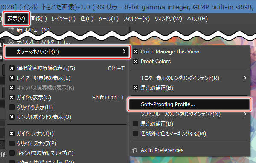
Task: Toggle レイヤー境界線の表示(L) checkbox
Action: click(12, 78)
